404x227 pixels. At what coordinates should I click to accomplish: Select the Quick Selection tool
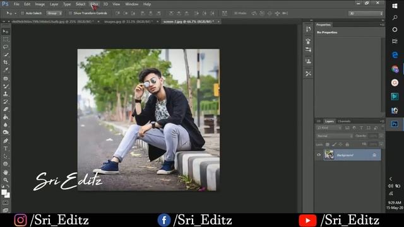coord(6,55)
